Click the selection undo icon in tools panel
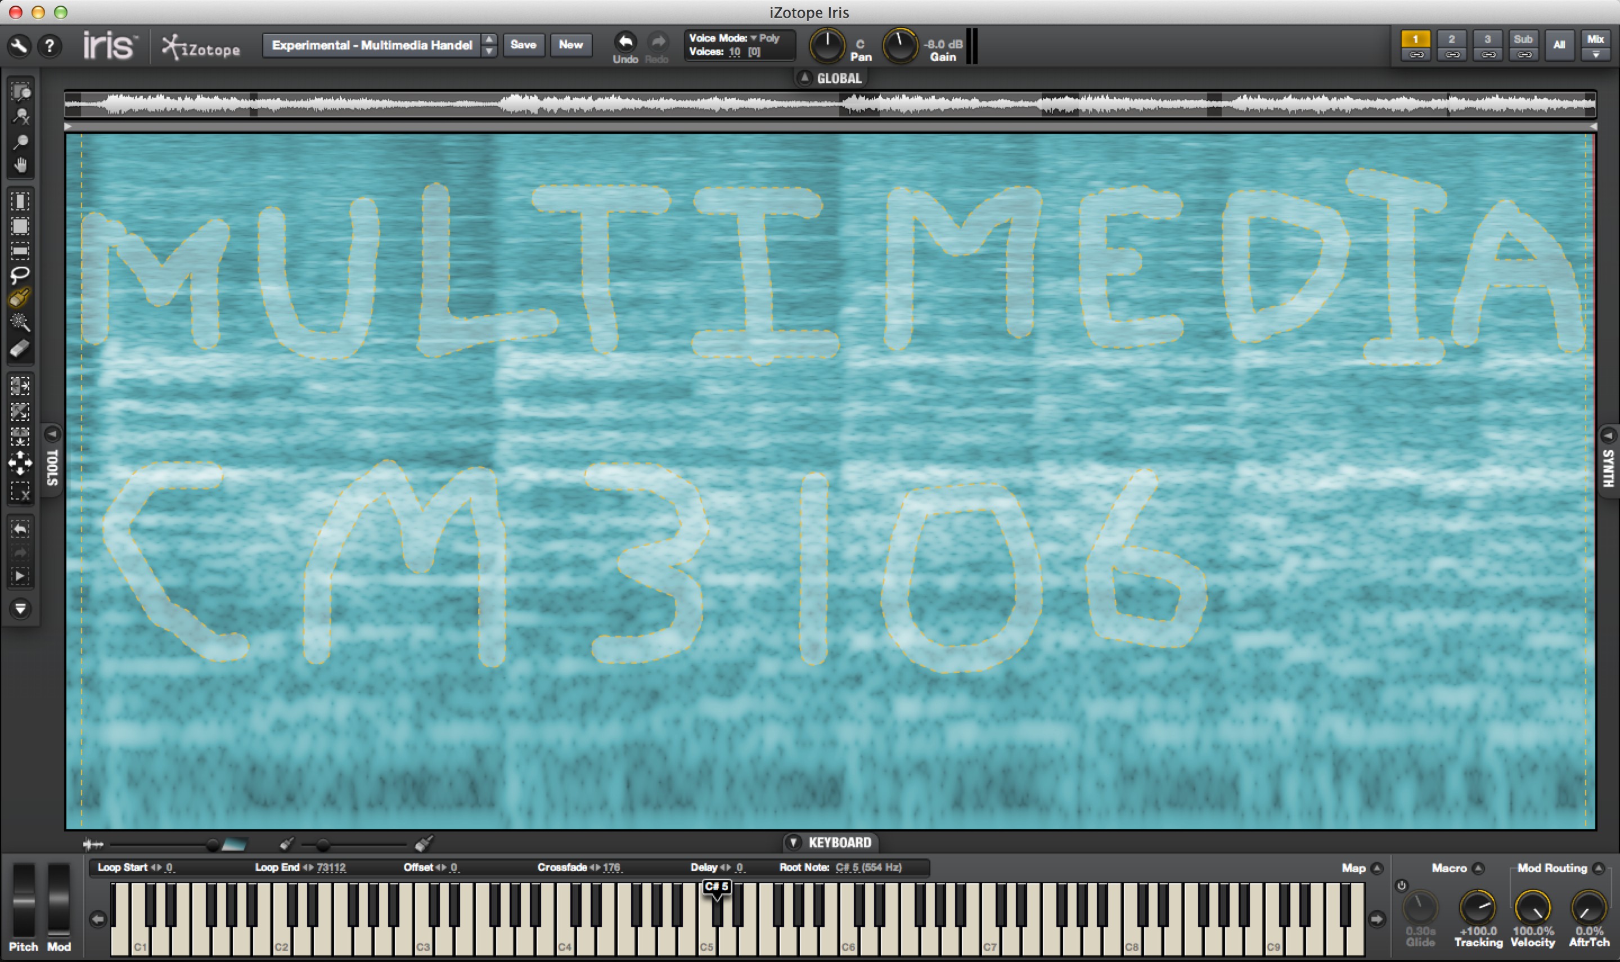The height and width of the screenshot is (962, 1620). (x=20, y=529)
